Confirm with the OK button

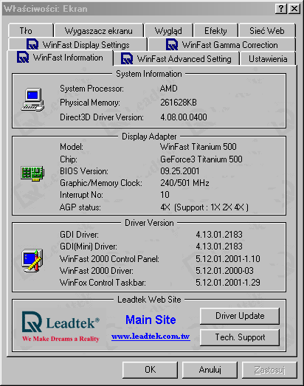[150, 370]
